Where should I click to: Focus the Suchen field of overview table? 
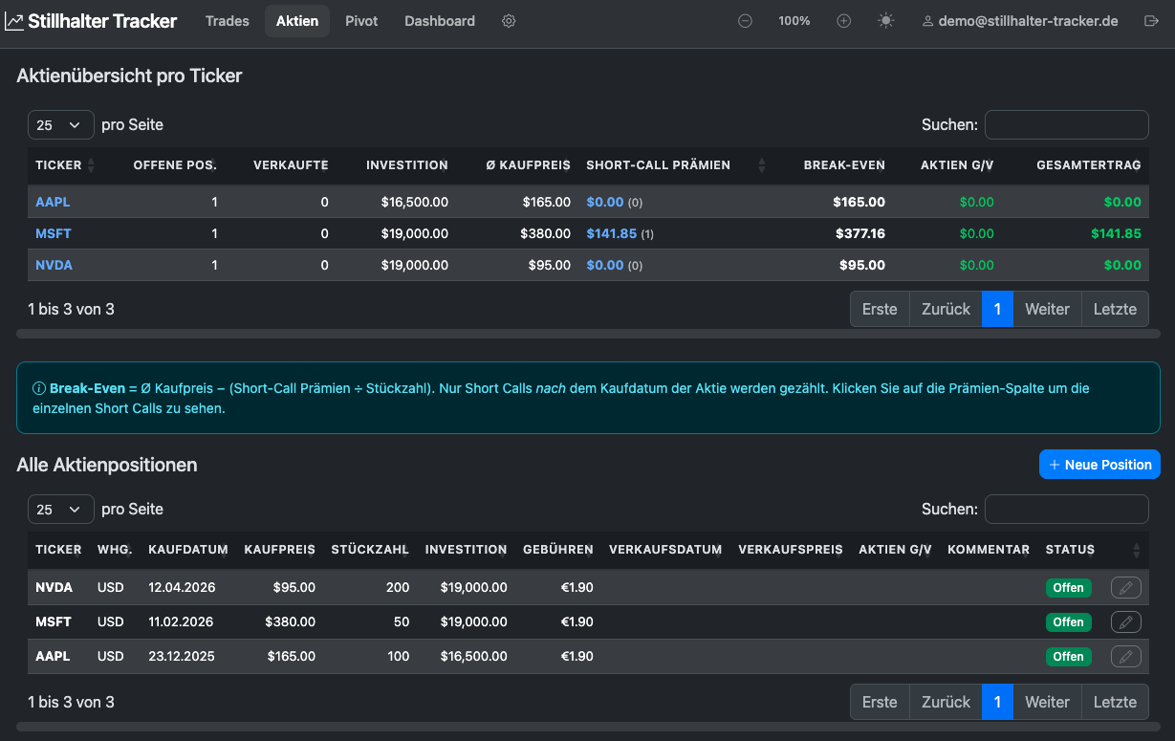coord(1067,124)
